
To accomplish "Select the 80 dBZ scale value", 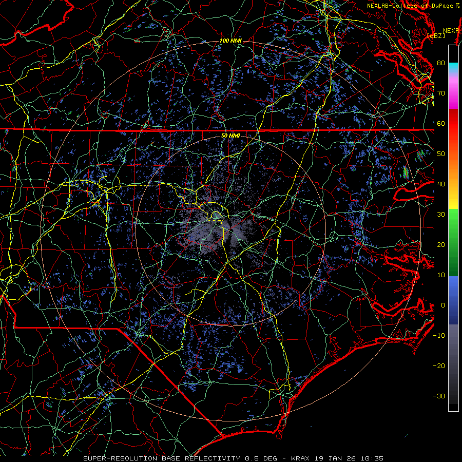I will click(x=441, y=63).
